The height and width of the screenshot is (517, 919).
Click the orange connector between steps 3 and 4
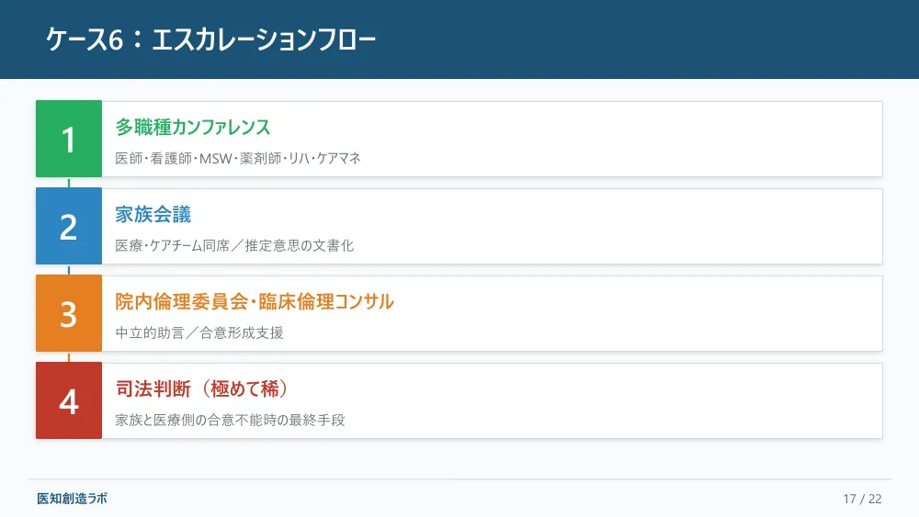pyautogui.click(x=69, y=357)
